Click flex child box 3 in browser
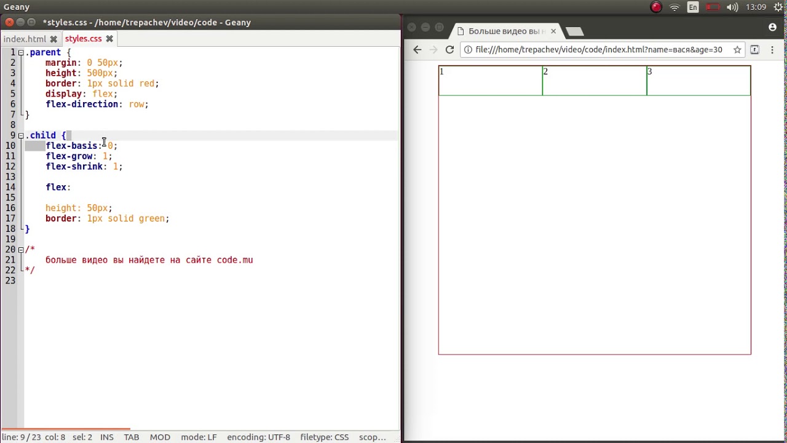Viewport: 787px width, 443px height. click(x=698, y=81)
